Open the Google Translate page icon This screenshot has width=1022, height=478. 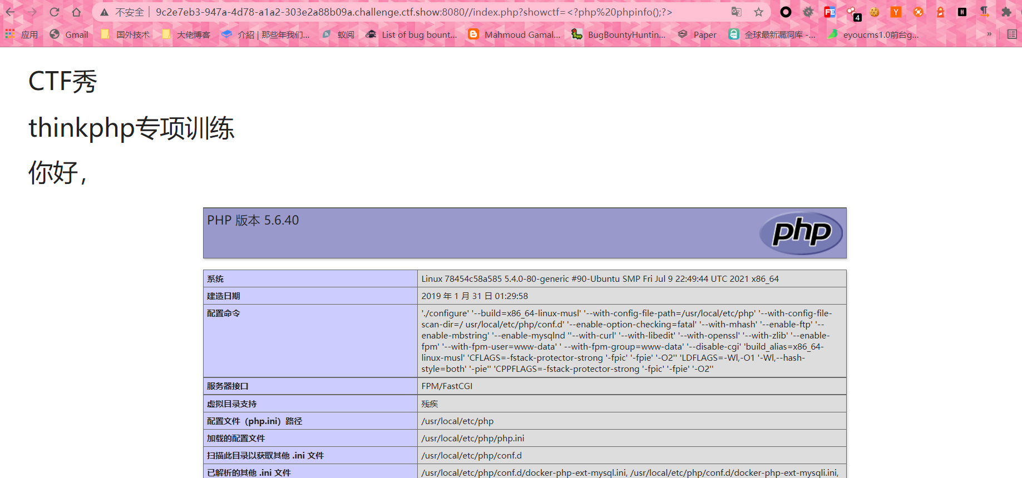(x=737, y=12)
